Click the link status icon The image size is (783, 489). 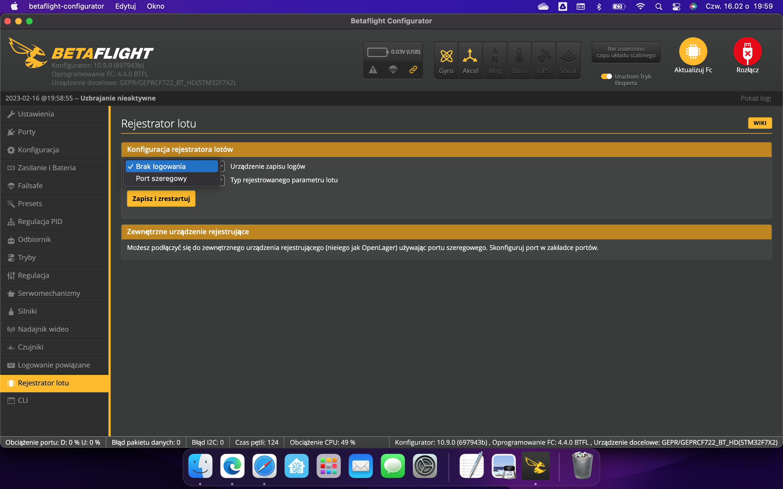413,70
